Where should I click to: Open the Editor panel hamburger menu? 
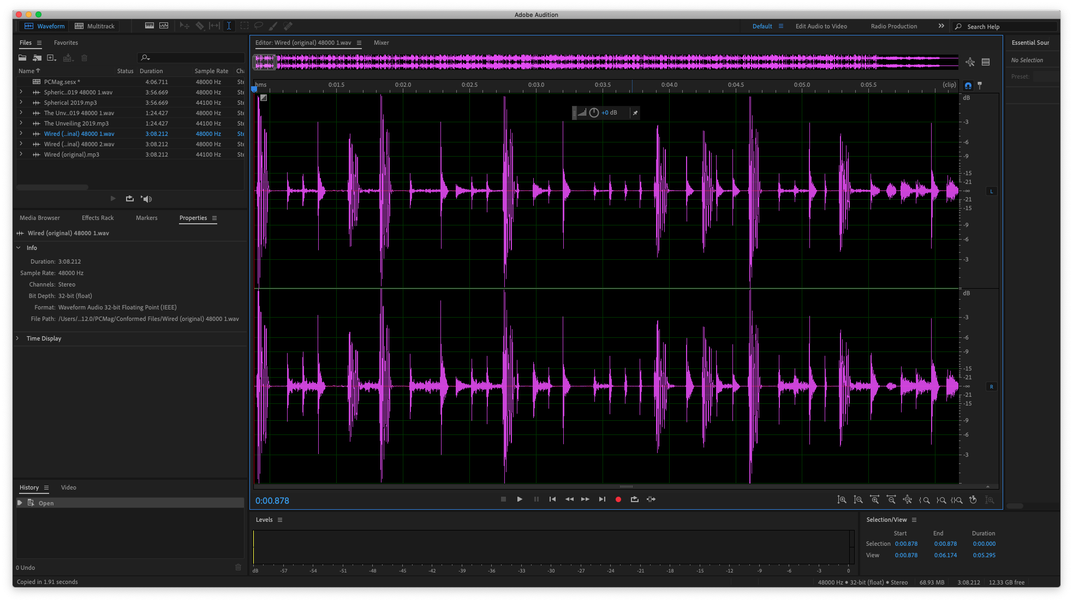tap(359, 43)
